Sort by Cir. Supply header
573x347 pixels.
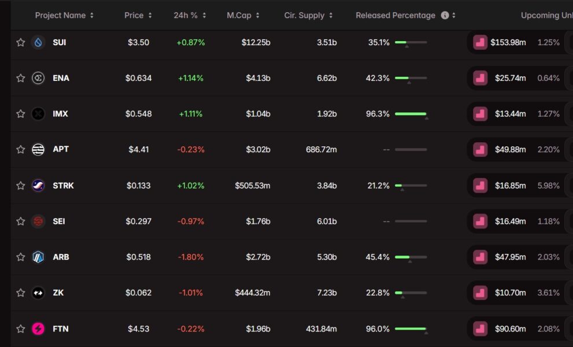coord(308,16)
